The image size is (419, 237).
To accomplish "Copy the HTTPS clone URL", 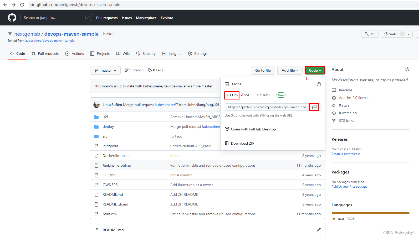I will 314,107.
